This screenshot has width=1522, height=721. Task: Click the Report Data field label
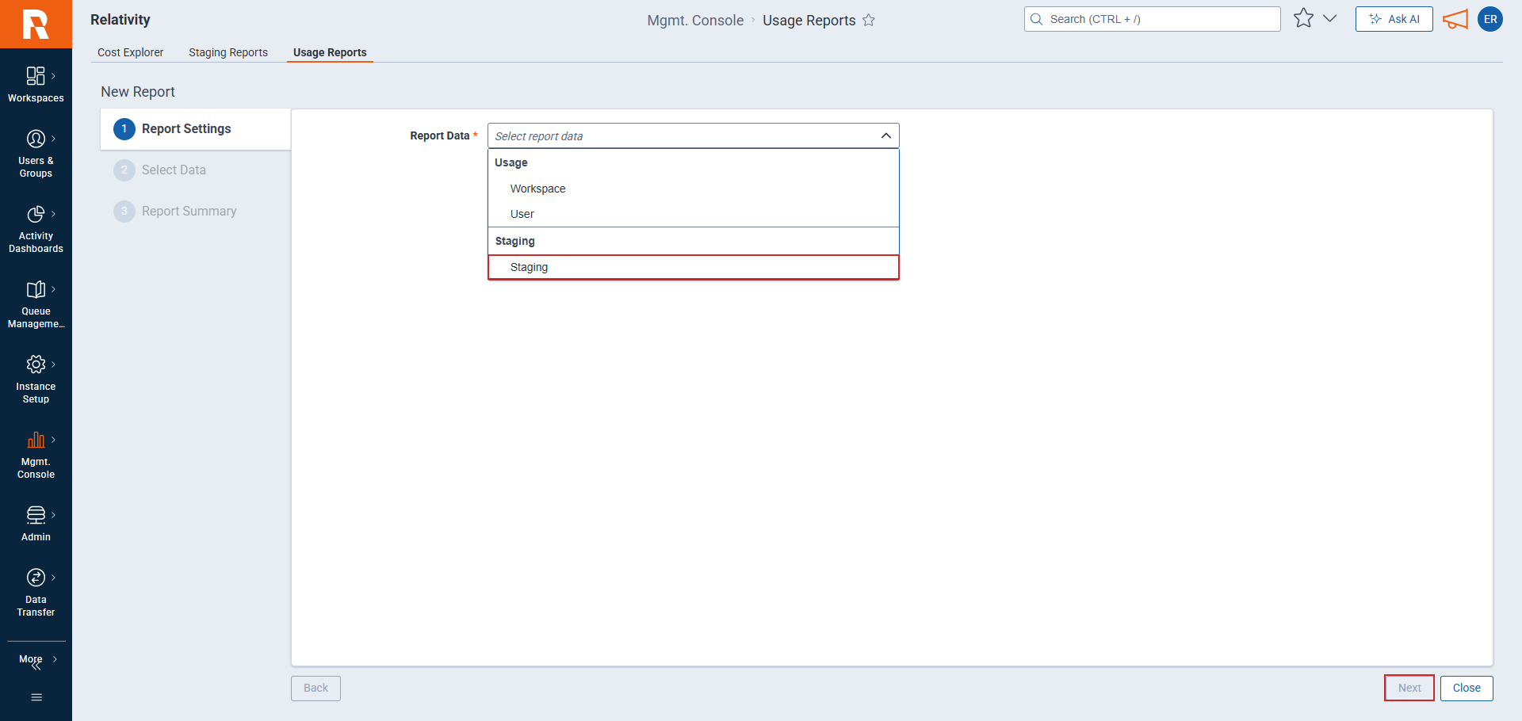click(440, 136)
